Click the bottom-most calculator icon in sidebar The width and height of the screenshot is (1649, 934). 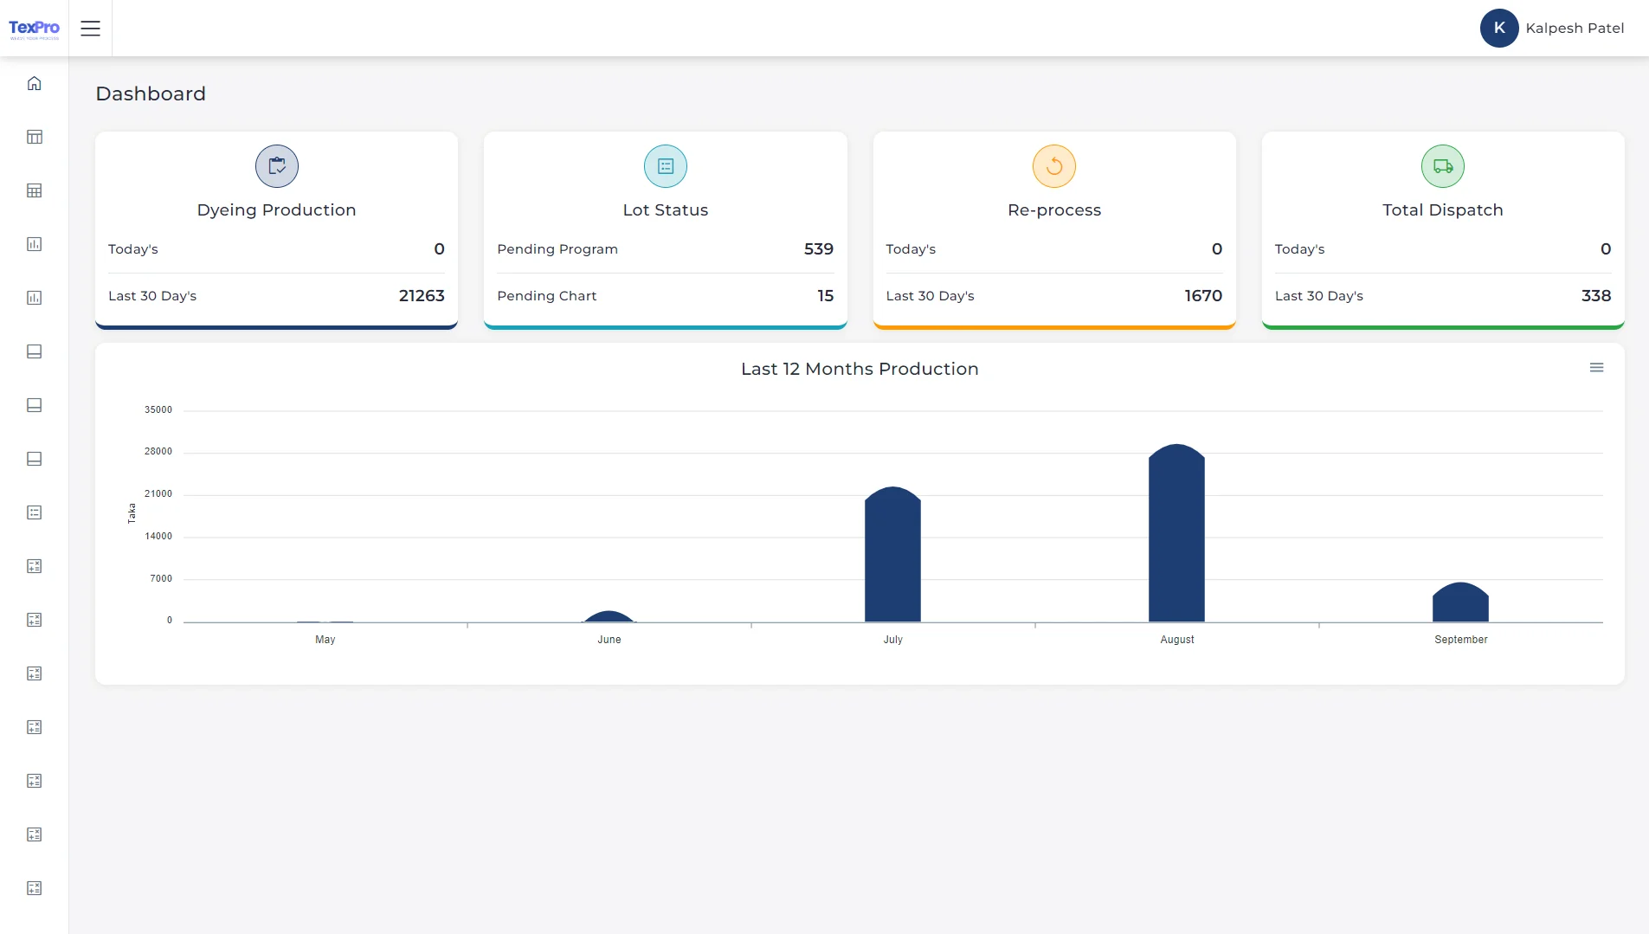click(34, 887)
